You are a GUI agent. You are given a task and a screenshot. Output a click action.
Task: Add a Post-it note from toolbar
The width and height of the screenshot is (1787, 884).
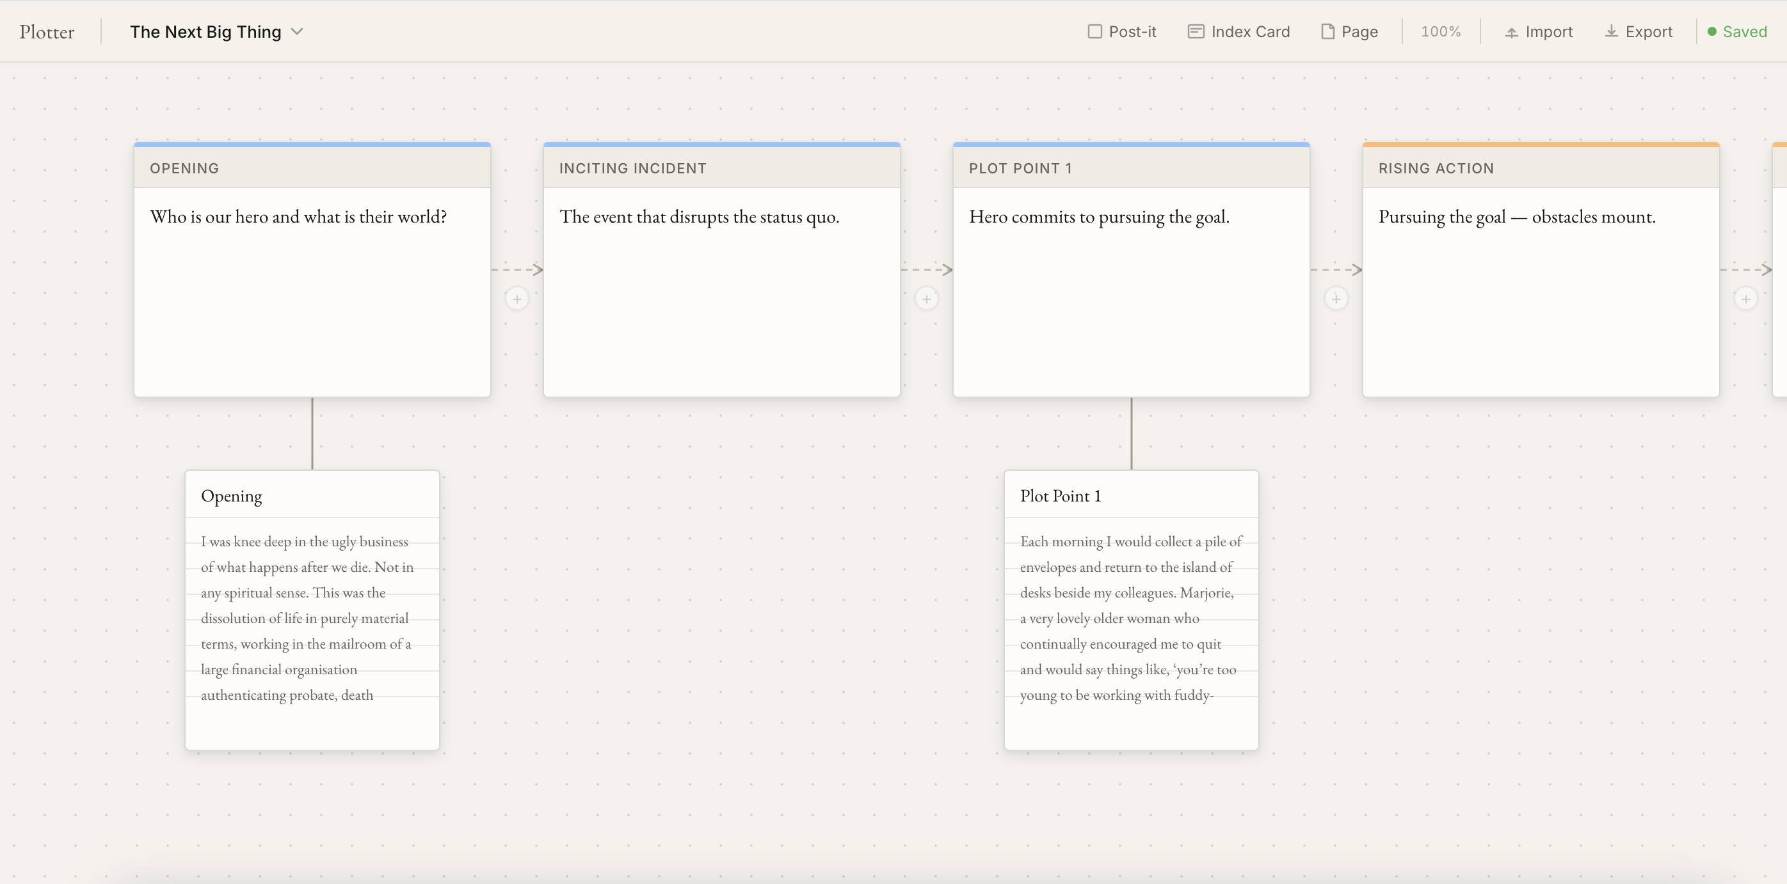click(x=1122, y=32)
